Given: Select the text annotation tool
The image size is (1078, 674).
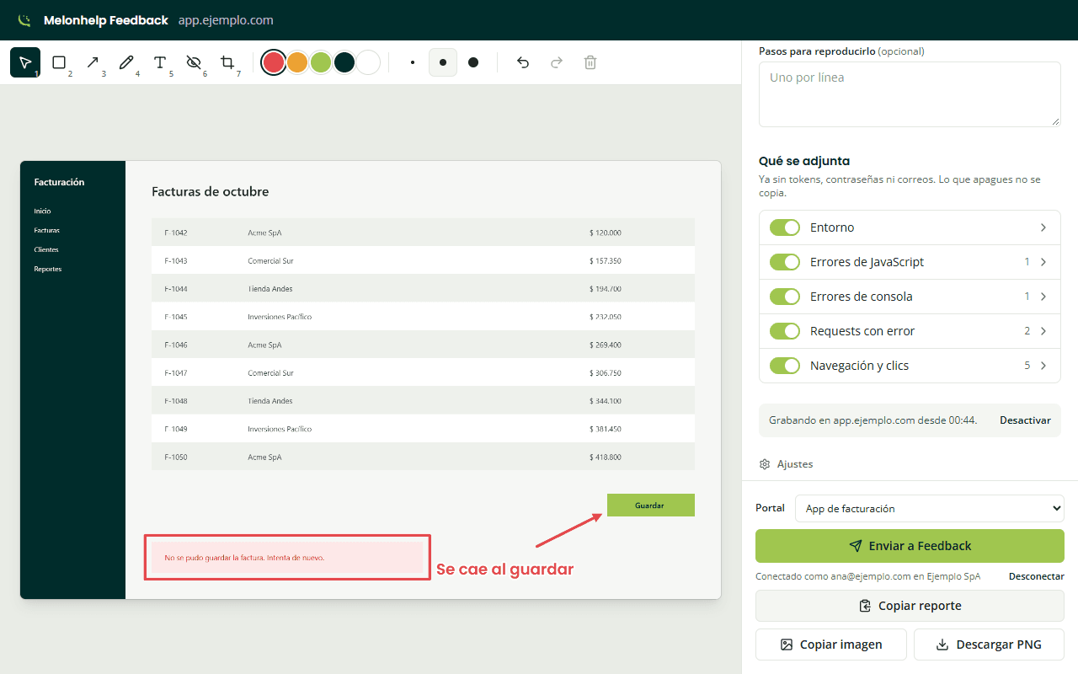Looking at the screenshot, I should (x=160, y=62).
